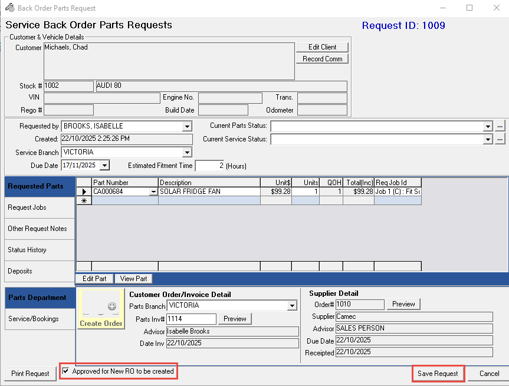Click the Edit Client button

point(321,47)
